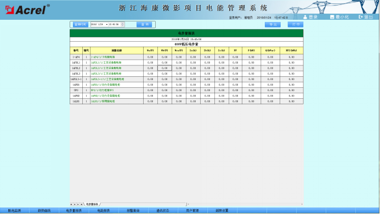Jump to last sheet with navigation arrow

pyautogui.click(x=81, y=205)
